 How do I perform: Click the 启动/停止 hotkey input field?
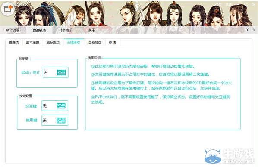tap(56, 72)
